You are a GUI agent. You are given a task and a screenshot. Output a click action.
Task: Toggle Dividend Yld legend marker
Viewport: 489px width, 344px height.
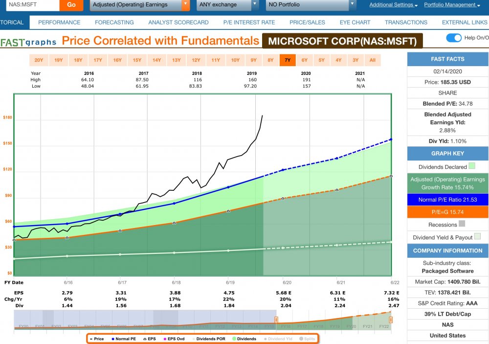266,339
